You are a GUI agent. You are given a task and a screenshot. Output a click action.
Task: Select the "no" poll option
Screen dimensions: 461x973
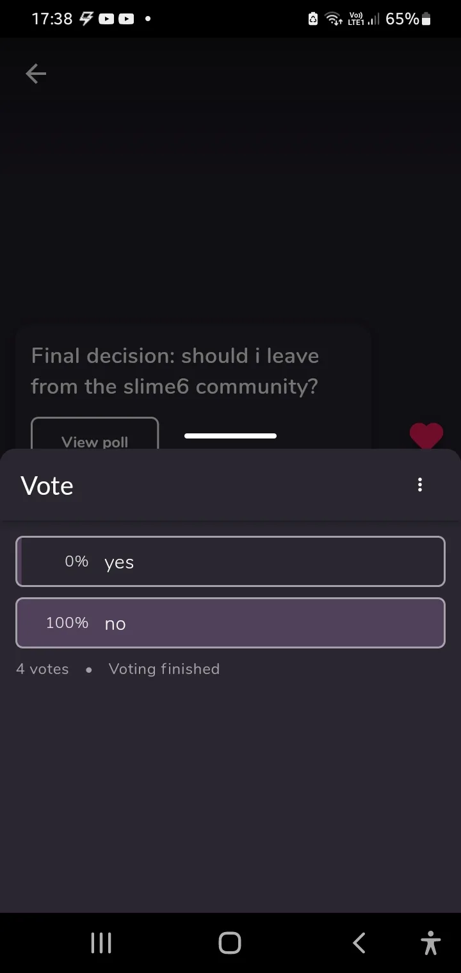click(230, 623)
